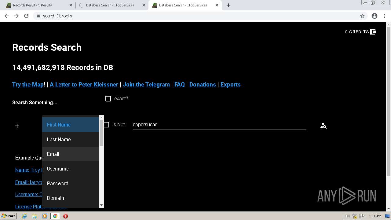The height and width of the screenshot is (220, 391).
Task: View site info via lock icon
Action: (38, 16)
